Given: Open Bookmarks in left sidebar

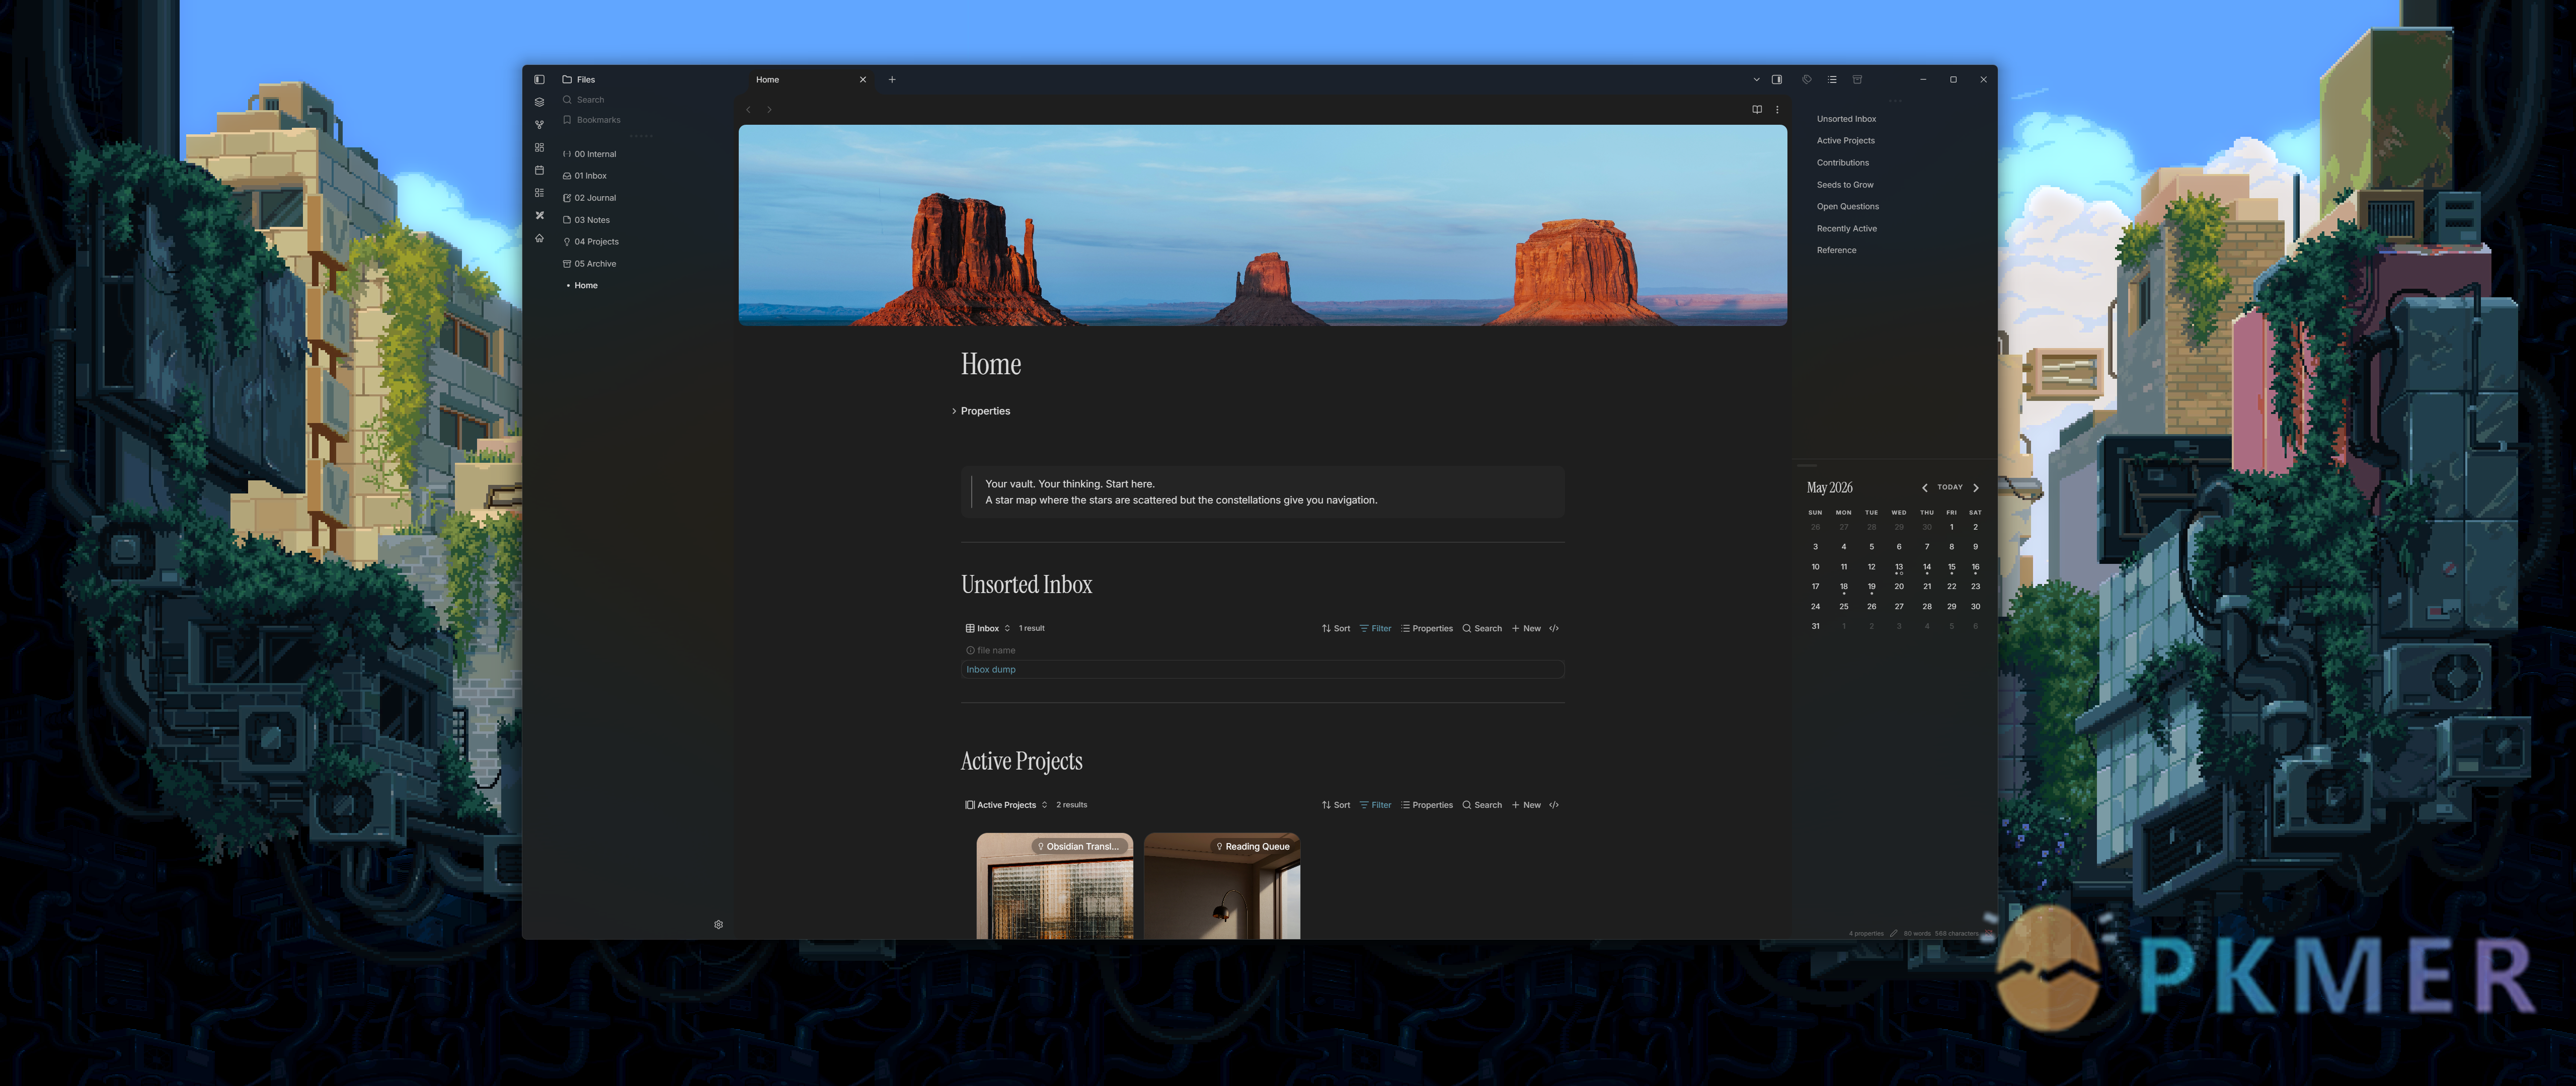Looking at the screenshot, I should [x=591, y=120].
